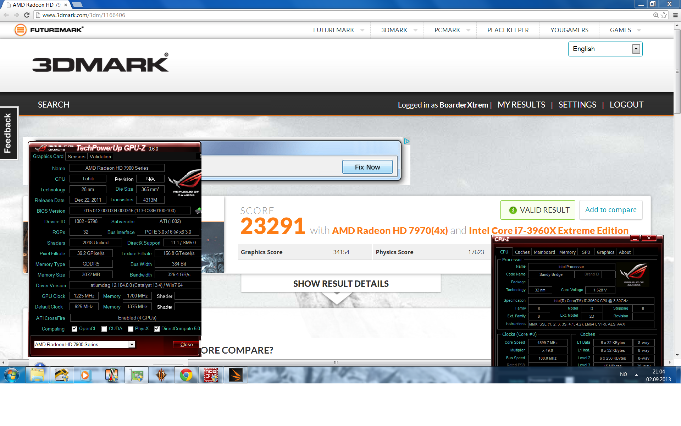Click AdChoices icon on the ad
Image resolution: width=681 pixels, height=426 pixels.
point(406,141)
